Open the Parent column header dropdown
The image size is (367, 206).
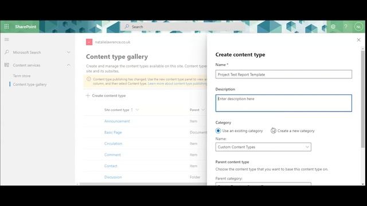point(203,110)
